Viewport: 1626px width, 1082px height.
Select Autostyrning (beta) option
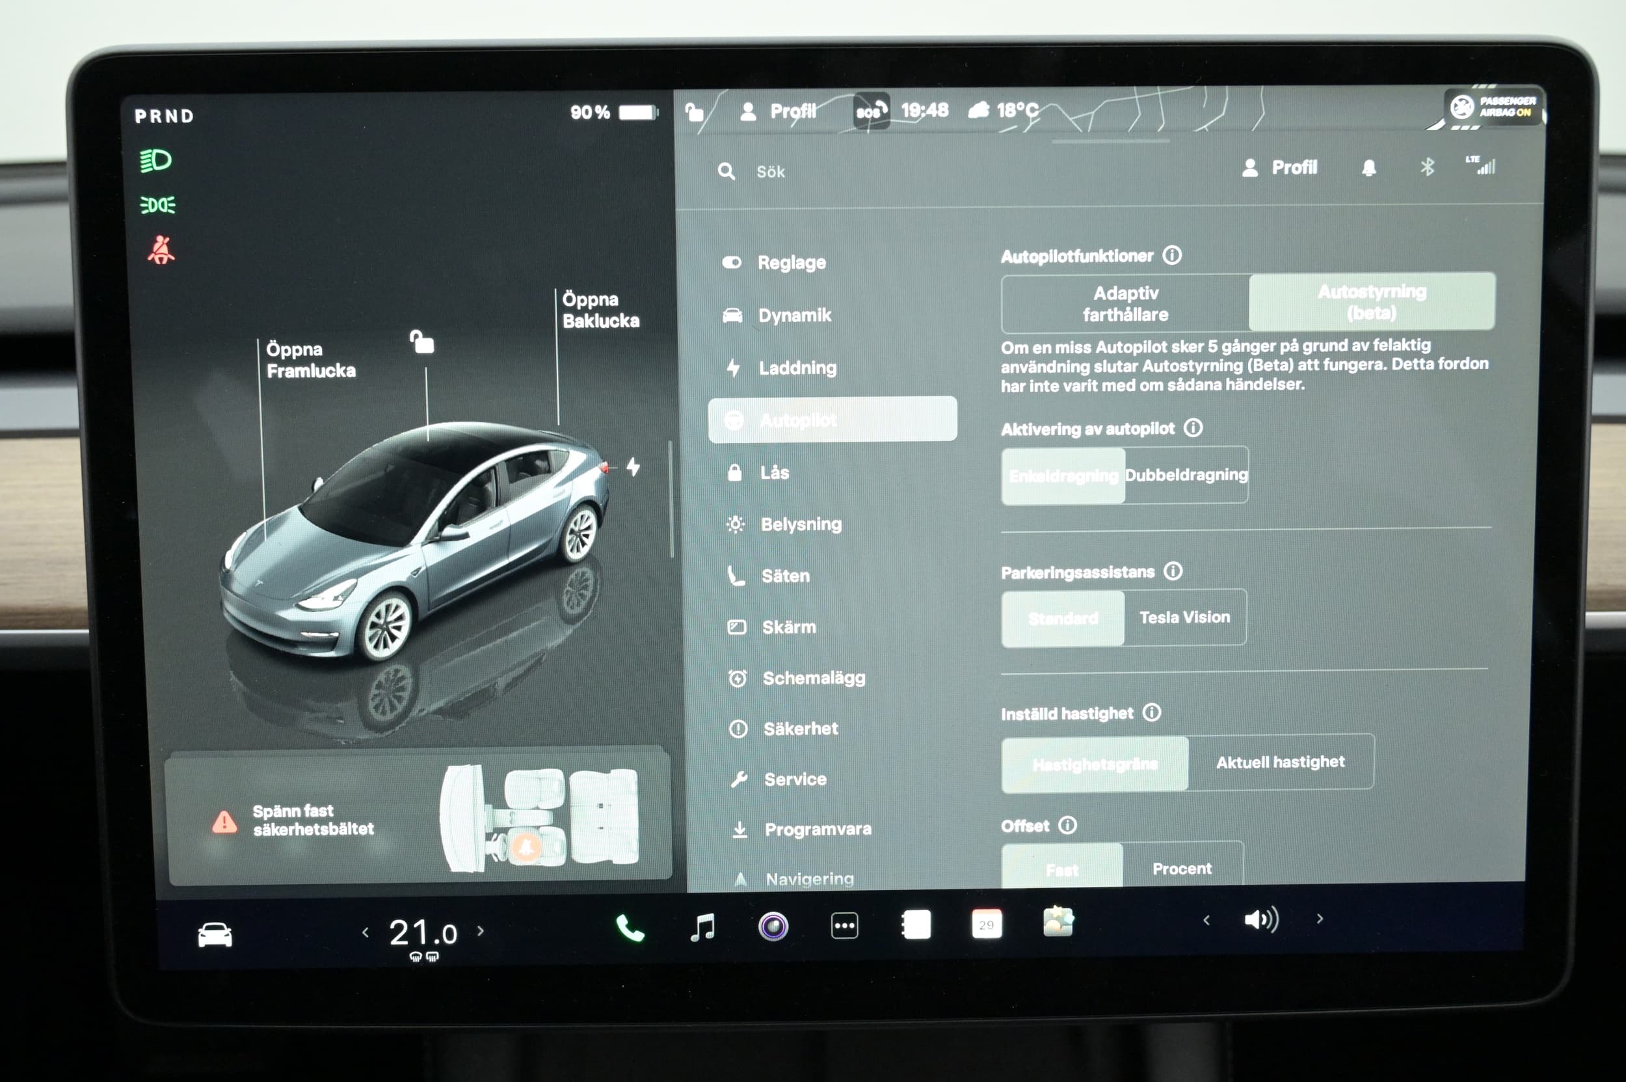click(1372, 303)
